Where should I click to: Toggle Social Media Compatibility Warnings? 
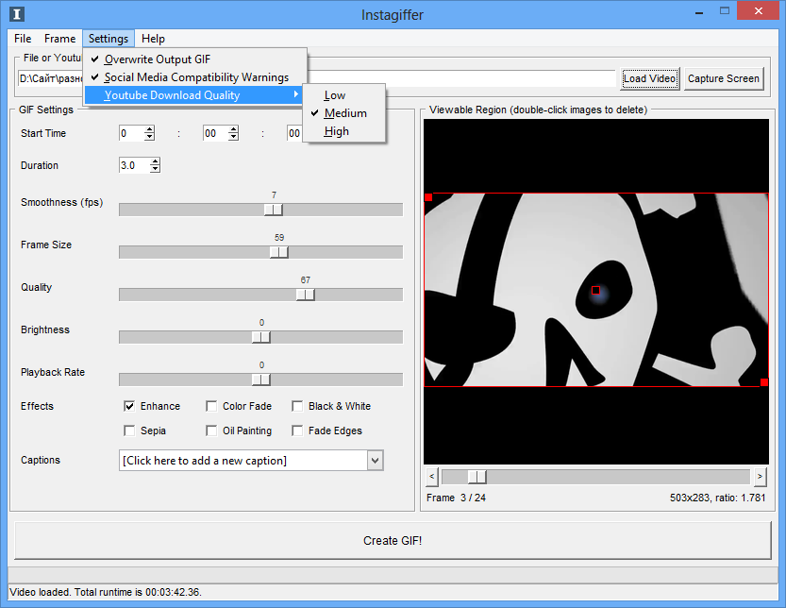point(195,77)
